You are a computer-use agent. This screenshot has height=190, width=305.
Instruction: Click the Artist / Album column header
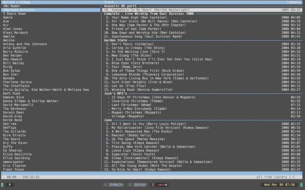16,2
